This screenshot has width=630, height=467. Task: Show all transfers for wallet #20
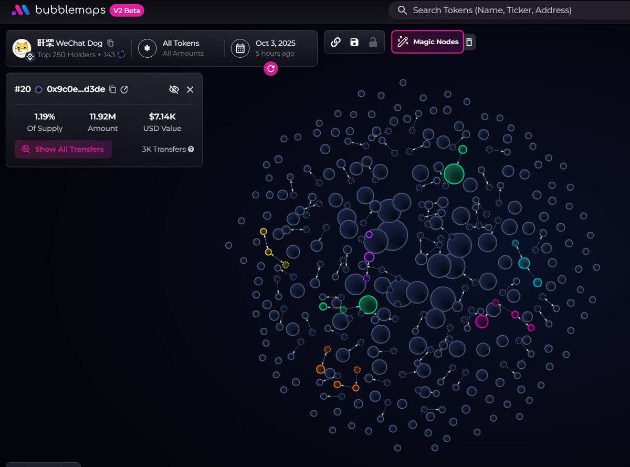pyautogui.click(x=63, y=149)
